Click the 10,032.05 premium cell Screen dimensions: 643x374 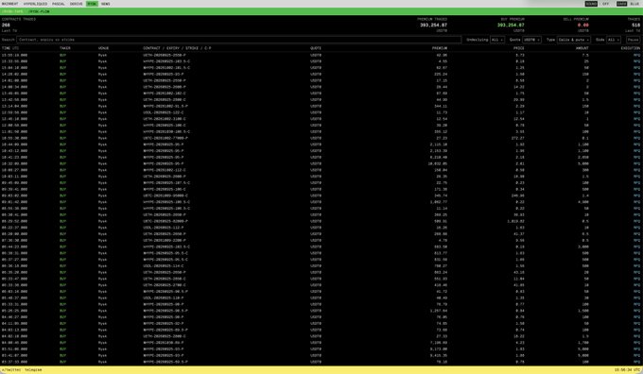(438, 163)
